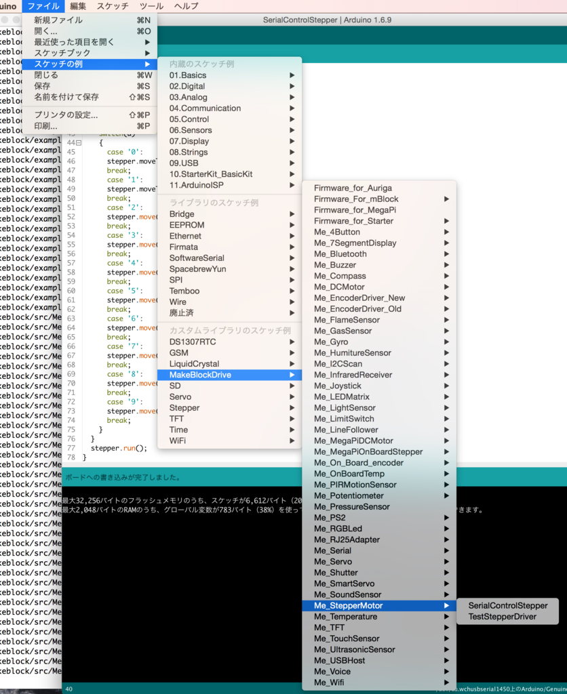Choose 新規ファイル from the file menu
567x694 pixels.
[90, 20]
